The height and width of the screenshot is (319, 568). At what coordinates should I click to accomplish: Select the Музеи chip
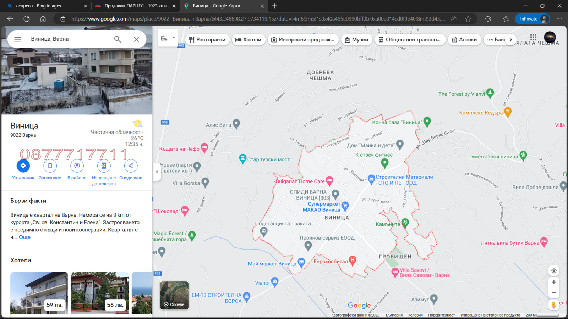pyautogui.click(x=357, y=40)
